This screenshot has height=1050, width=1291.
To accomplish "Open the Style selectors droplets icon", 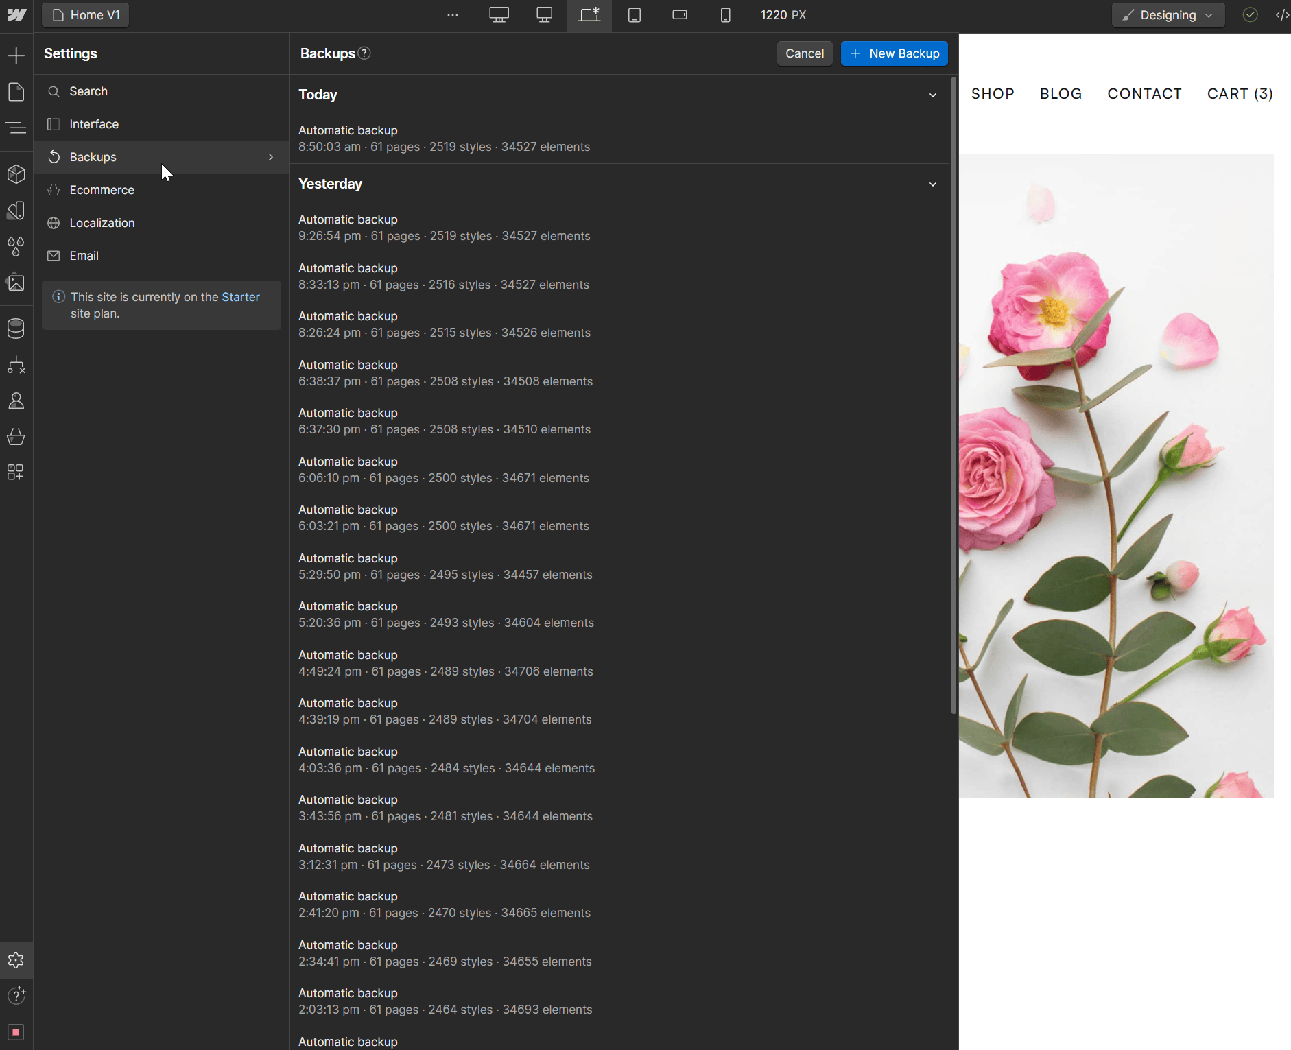I will pyautogui.click(x=16, y=246).
